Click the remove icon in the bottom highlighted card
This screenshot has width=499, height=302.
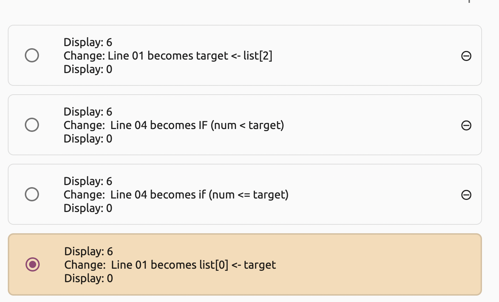tap(467, 264)
